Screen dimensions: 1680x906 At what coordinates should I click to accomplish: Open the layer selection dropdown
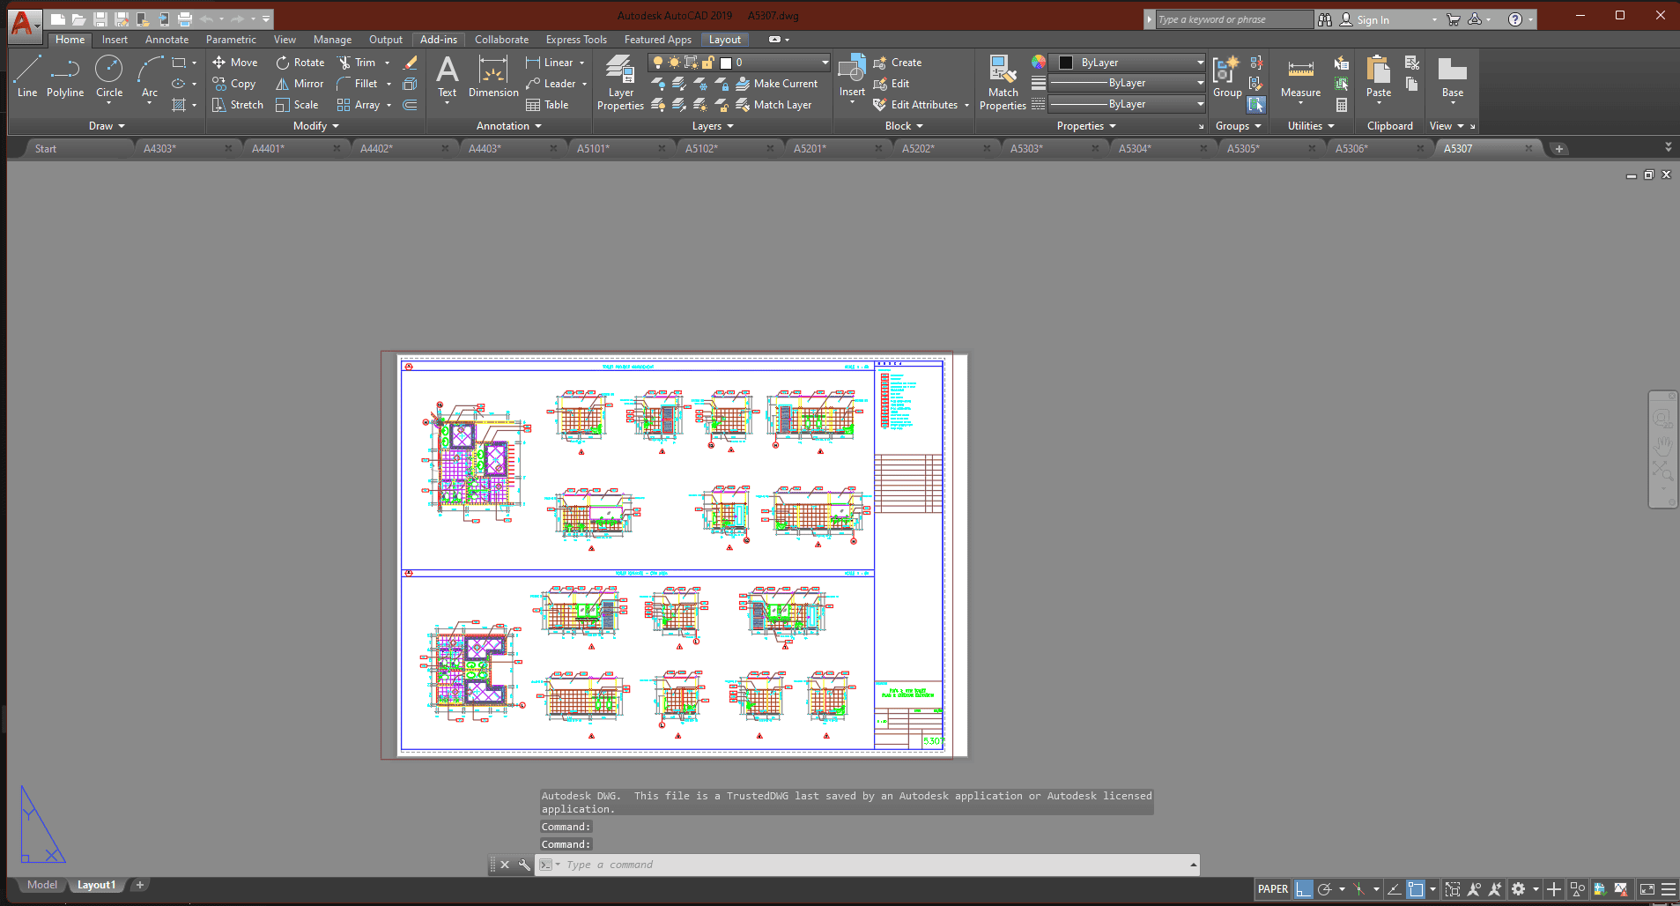[825, 63]
